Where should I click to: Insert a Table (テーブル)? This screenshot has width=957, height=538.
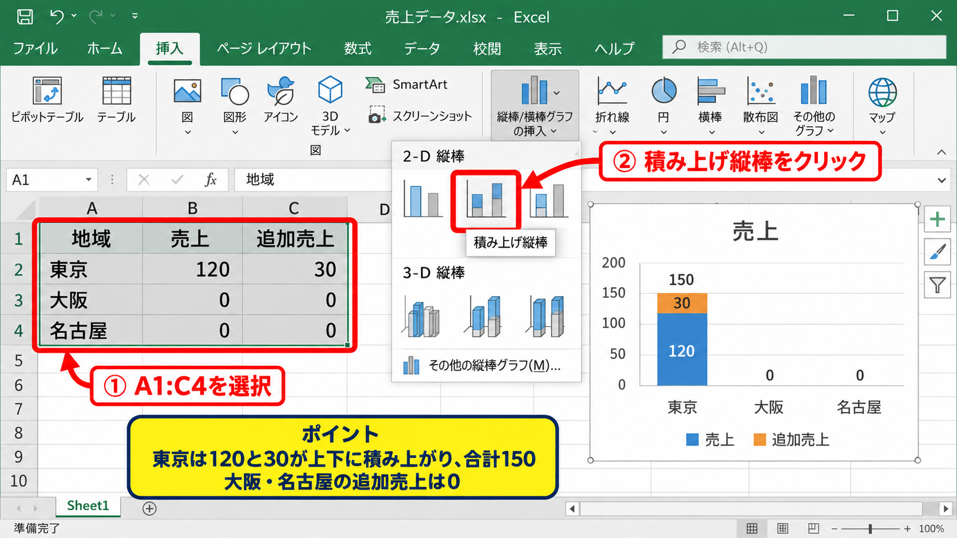(116, 100)
